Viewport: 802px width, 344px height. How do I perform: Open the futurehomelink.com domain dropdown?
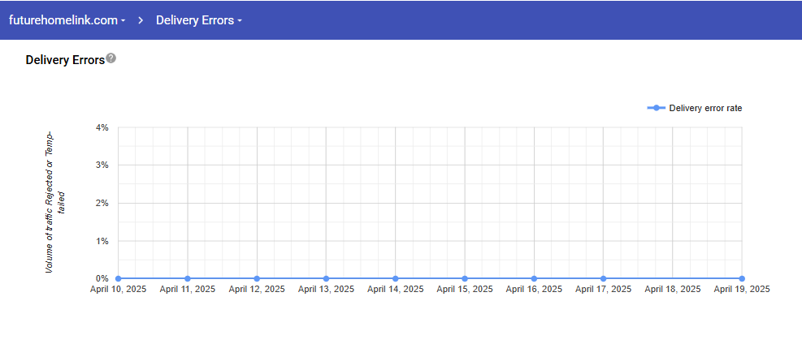(67, 19)
